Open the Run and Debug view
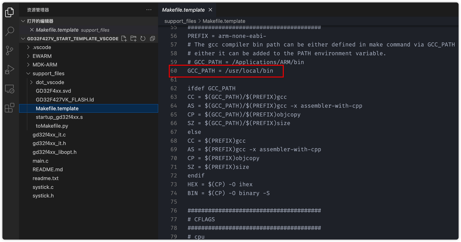Screen dimensions: 461x242 click(9, 69)
